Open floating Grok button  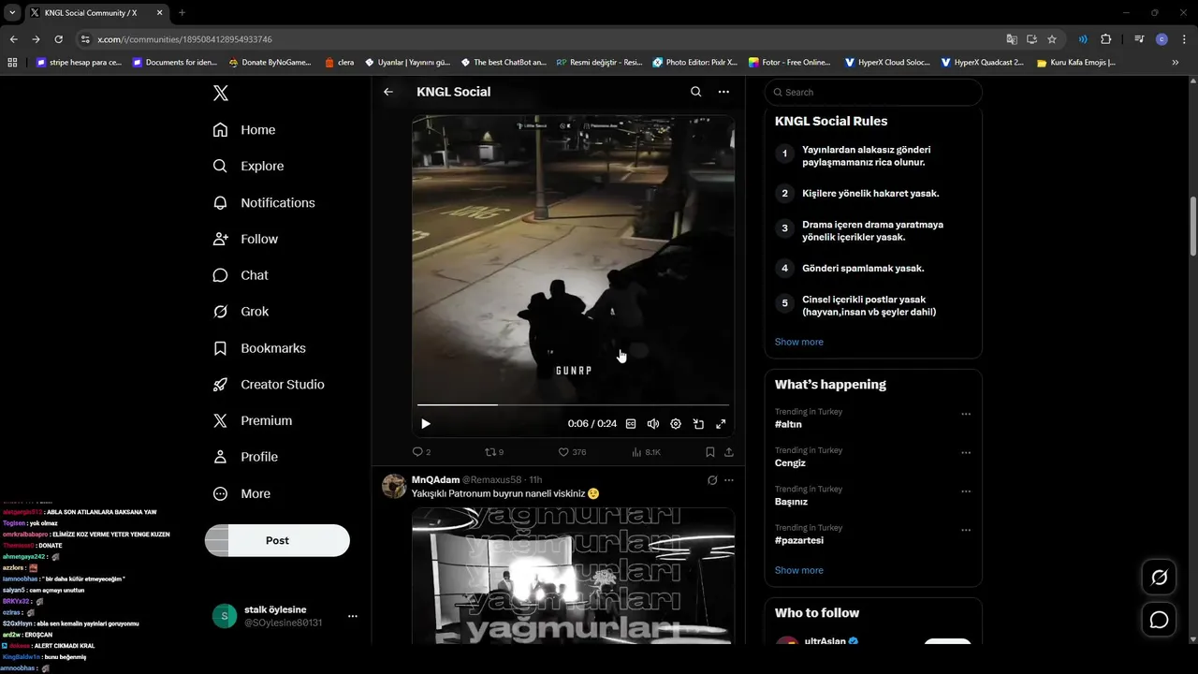click(1159, 578)
